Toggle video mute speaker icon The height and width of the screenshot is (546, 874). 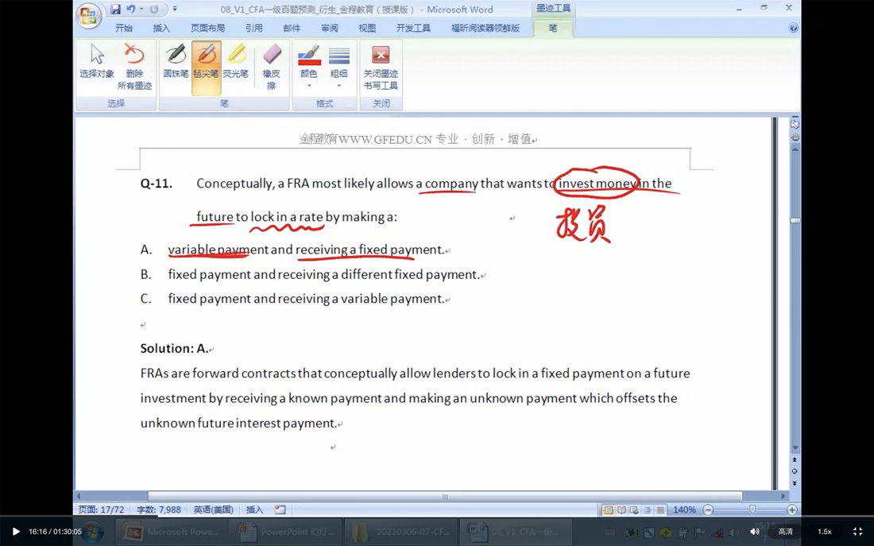click(x=755, y=532)
